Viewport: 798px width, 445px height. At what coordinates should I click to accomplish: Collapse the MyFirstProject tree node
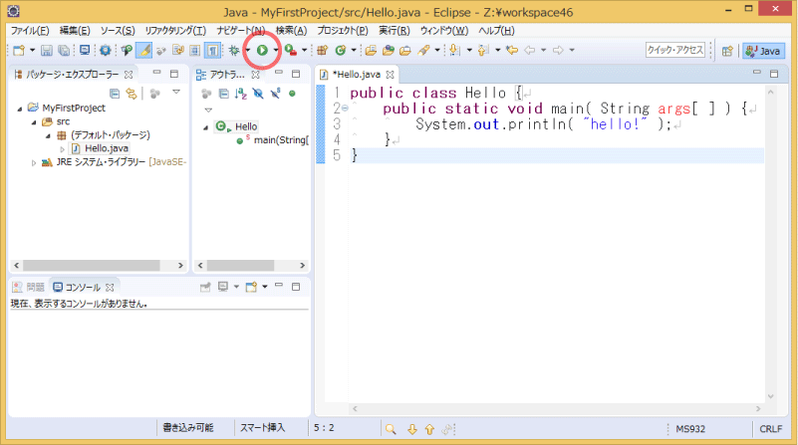pyautogui.click(x=20, y=109)
